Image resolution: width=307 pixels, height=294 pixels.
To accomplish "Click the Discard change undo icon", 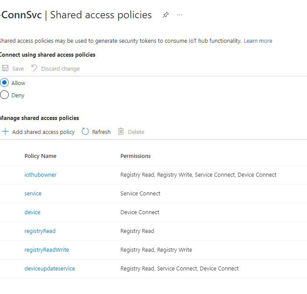I will click(x=34, y=68).
